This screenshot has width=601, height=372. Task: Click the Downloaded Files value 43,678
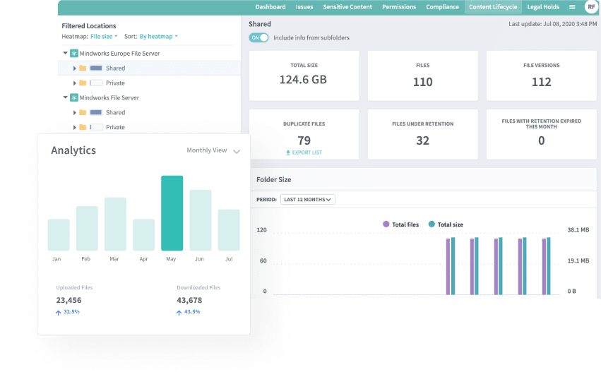click(189, 301)
